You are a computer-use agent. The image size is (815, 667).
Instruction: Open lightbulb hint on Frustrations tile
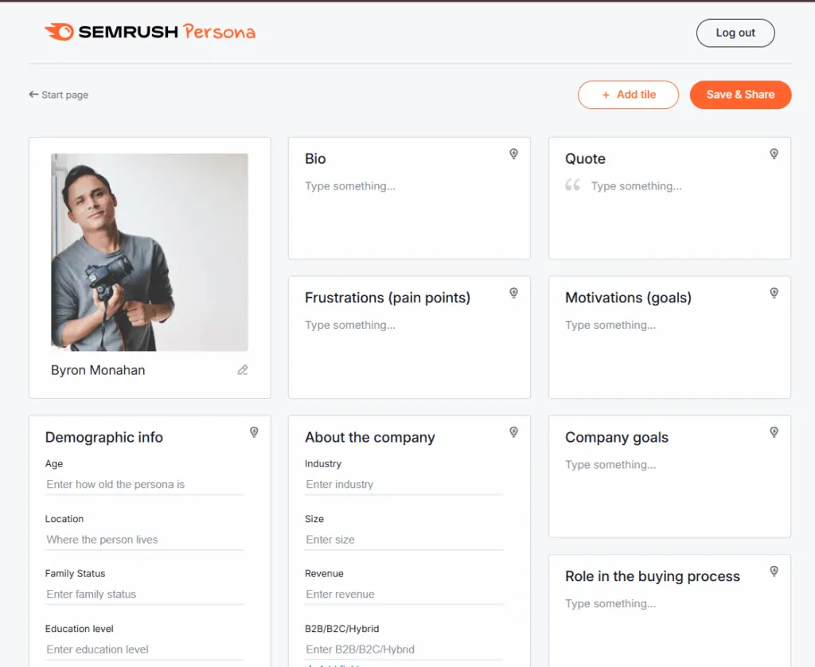coord(513,293)
